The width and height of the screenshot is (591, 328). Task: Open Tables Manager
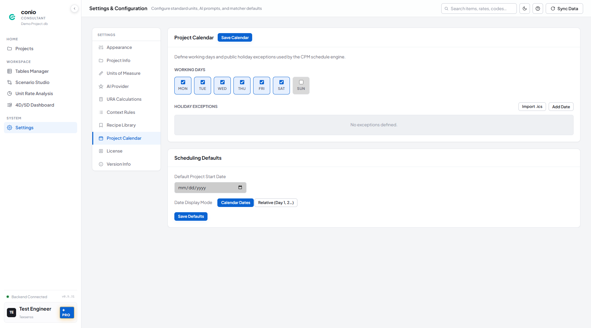click(40, 71)
